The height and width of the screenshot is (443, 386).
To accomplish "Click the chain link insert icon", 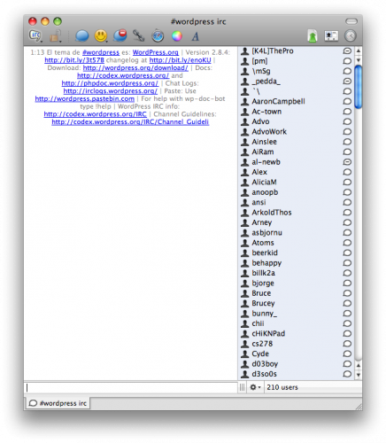I will (138, 35).
